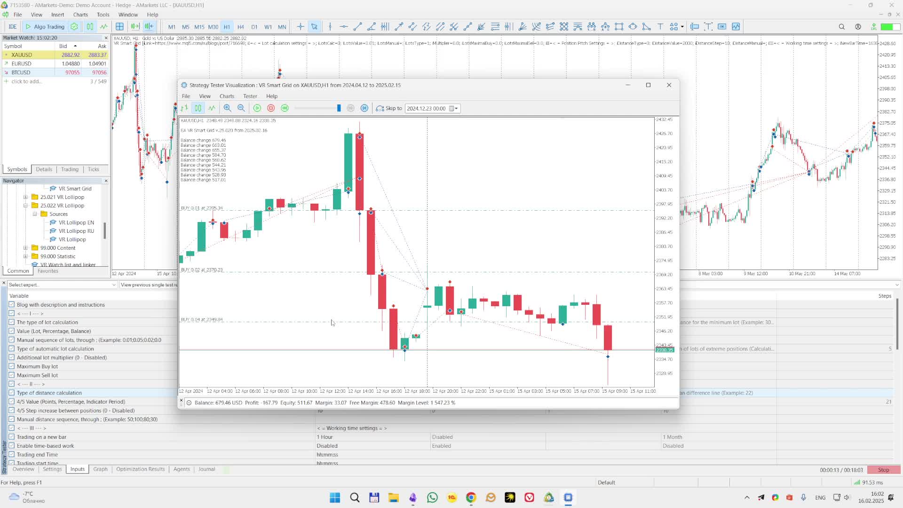The height and width of the screenshot is (508, 903).
Task: Toggle checkbox for Maximum Sell lot
Action: pyautogui.click(x=12, y=375)
